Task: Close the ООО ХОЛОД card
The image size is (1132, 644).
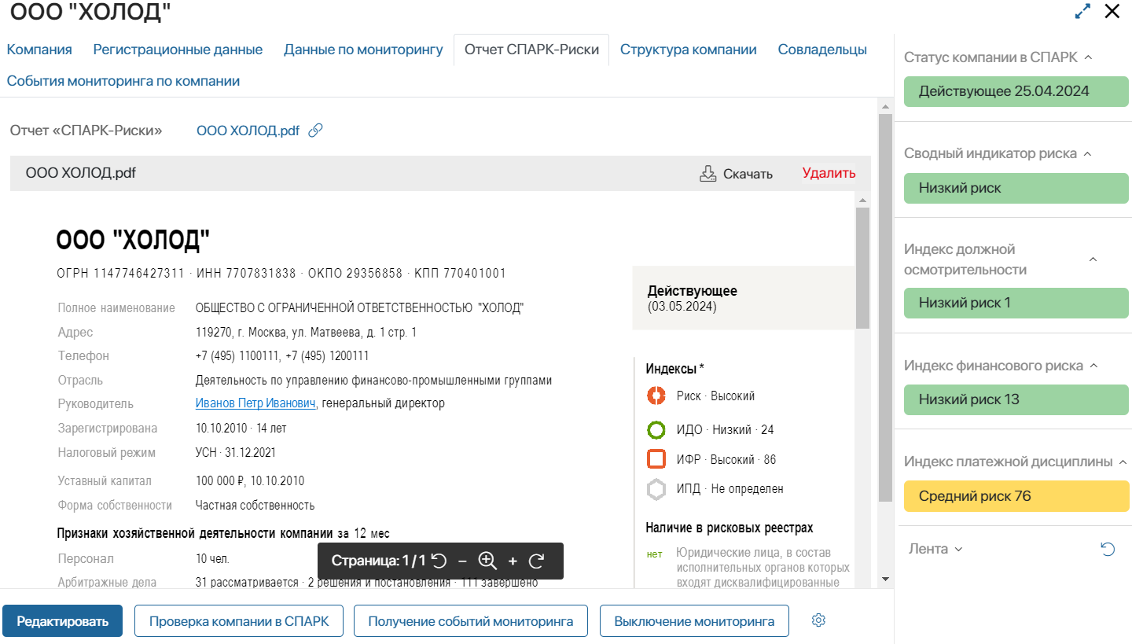Action: [1112, 11]
